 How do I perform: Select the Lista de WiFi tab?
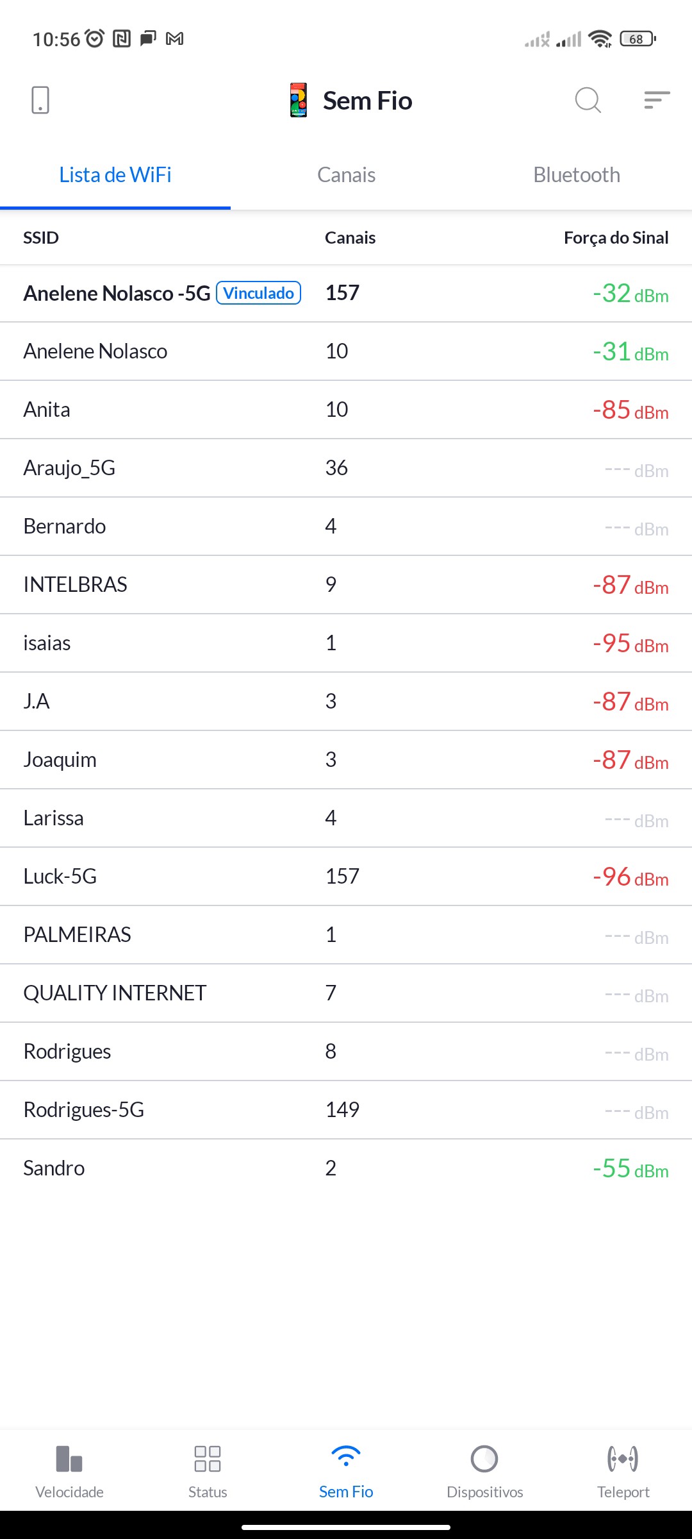[x=115, y=175]
